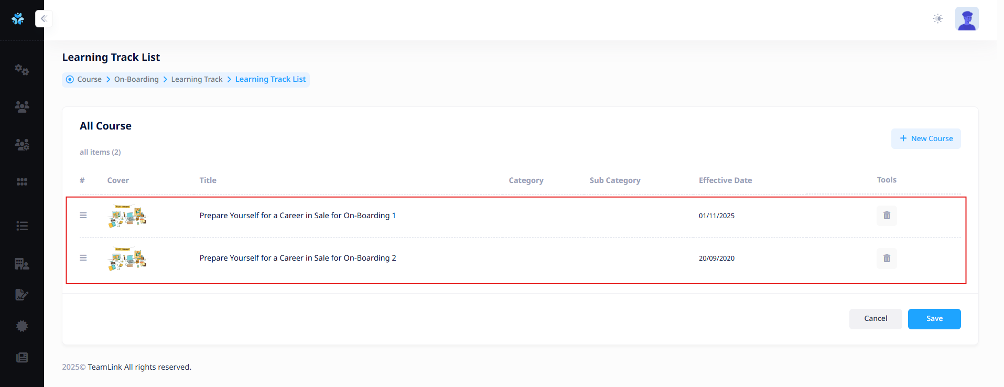Viewport: 1004px width, 387px height.
Task: Click the On-Boarding 2 course cover thumbnail
Action: tap(127, 259)
